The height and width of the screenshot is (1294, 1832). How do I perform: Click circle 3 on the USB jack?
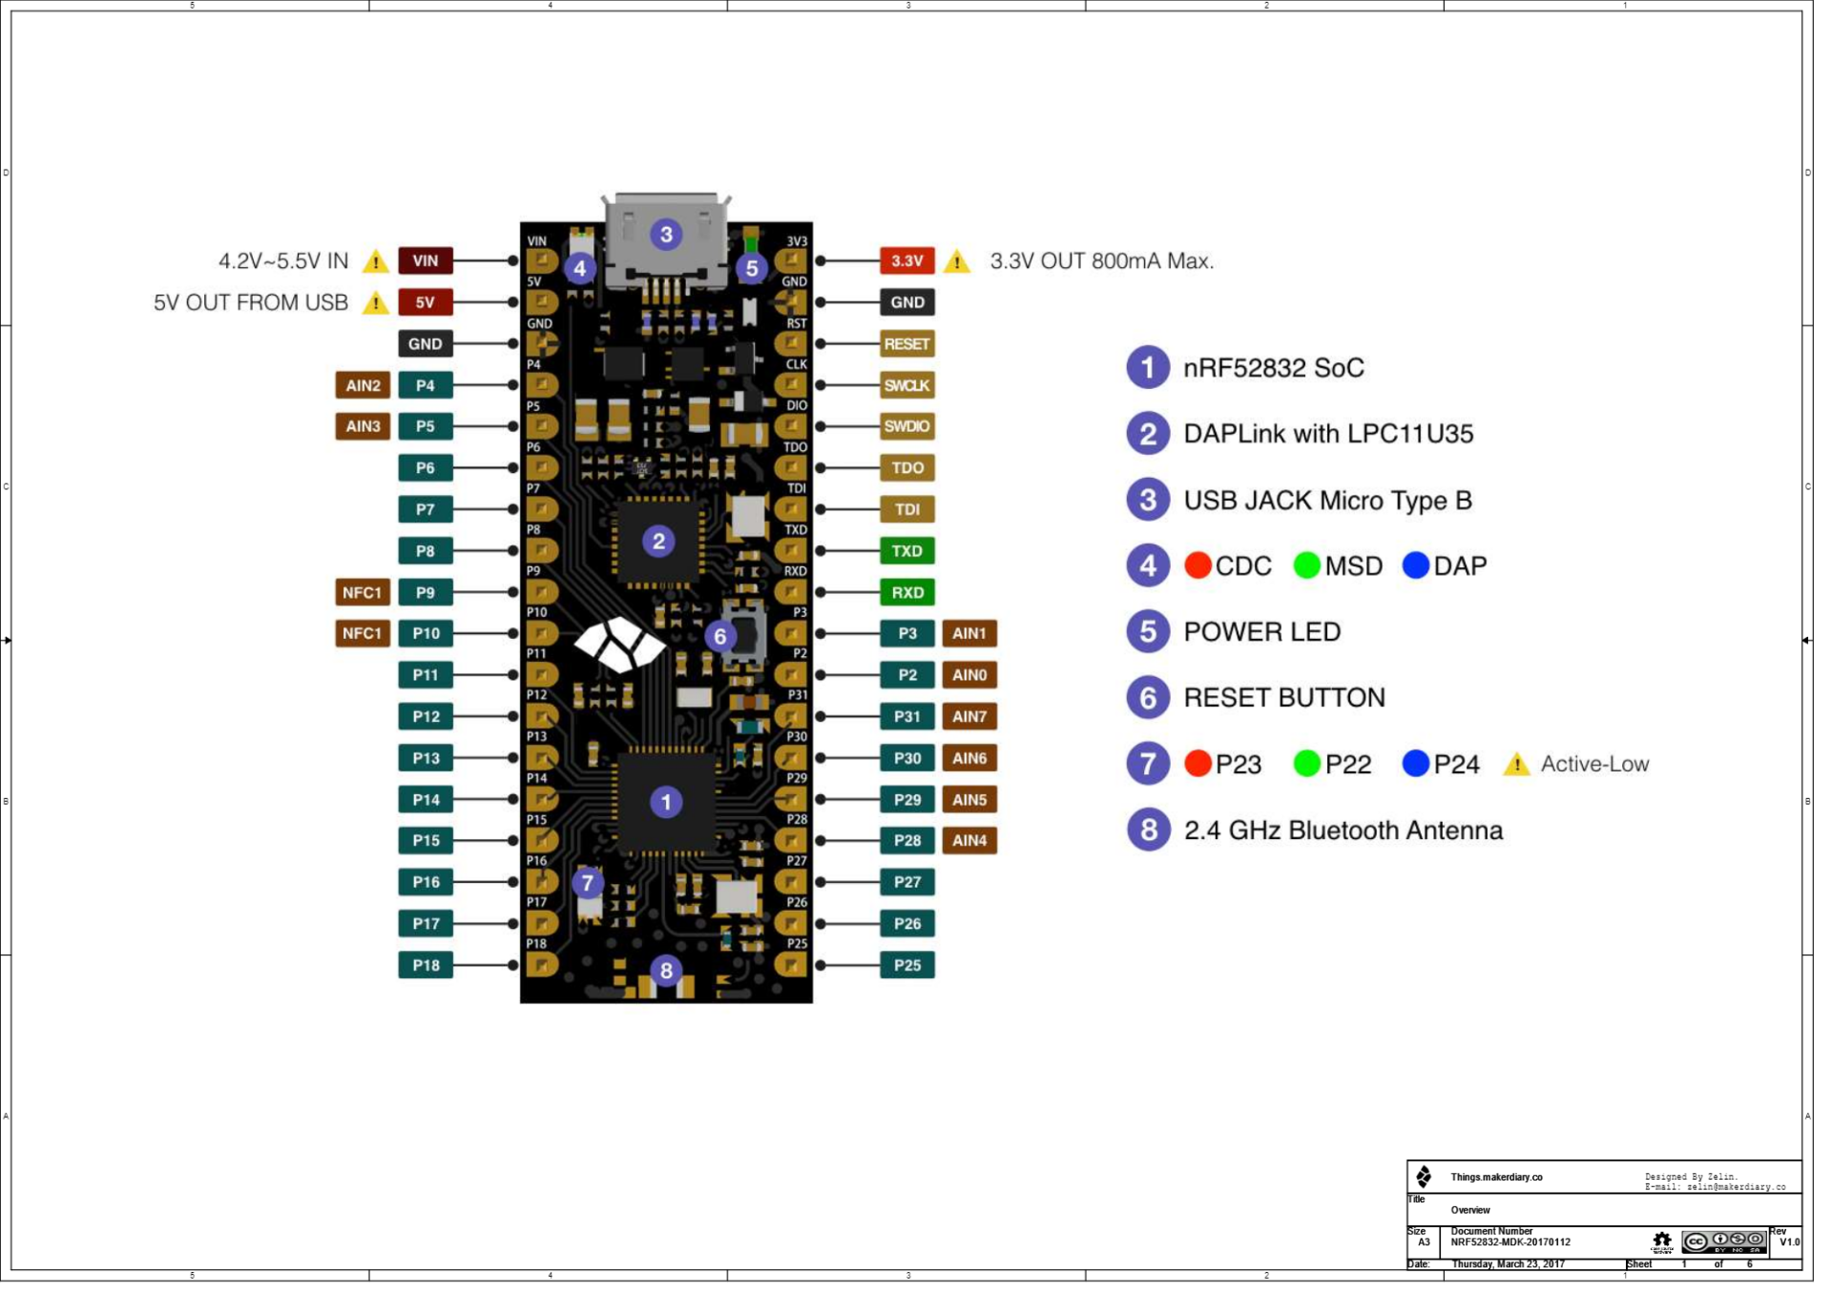tap(666, 234)
